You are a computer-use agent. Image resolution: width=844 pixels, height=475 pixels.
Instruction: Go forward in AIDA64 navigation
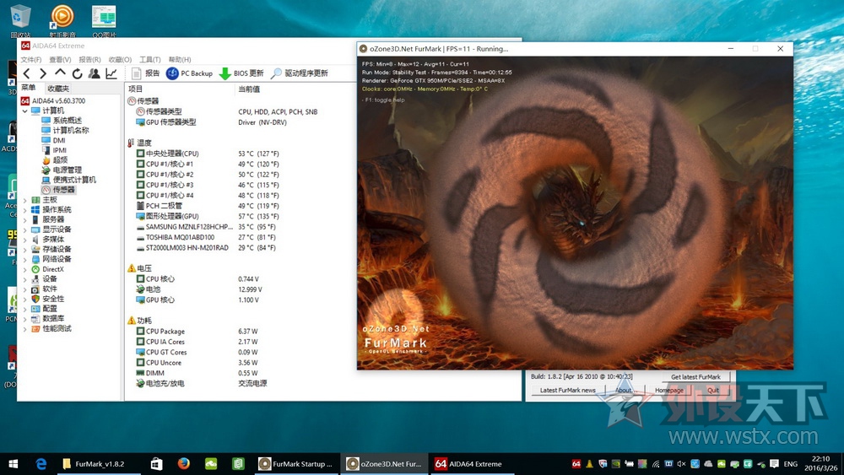click(43, 73)
